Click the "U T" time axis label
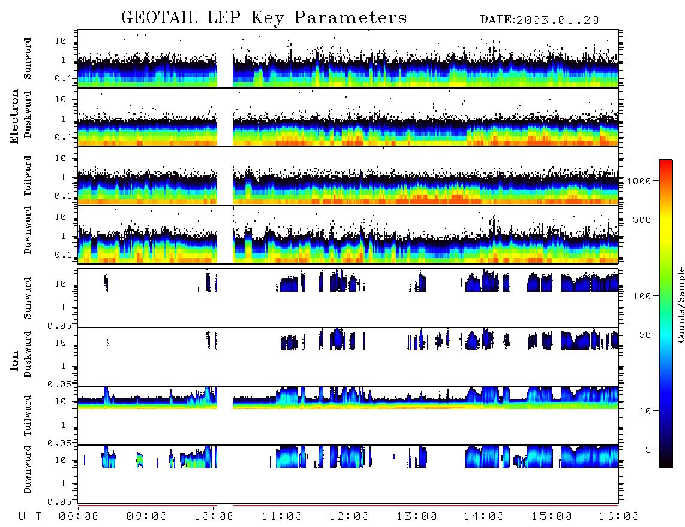 tap(31, 516)
